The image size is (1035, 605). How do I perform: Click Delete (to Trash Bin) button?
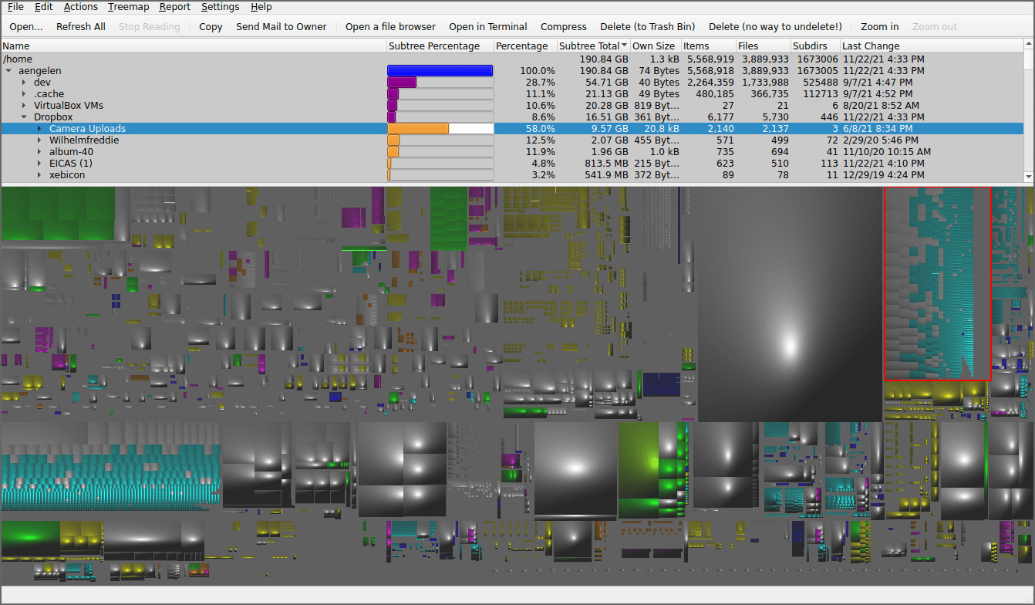(x=647, y=26)
